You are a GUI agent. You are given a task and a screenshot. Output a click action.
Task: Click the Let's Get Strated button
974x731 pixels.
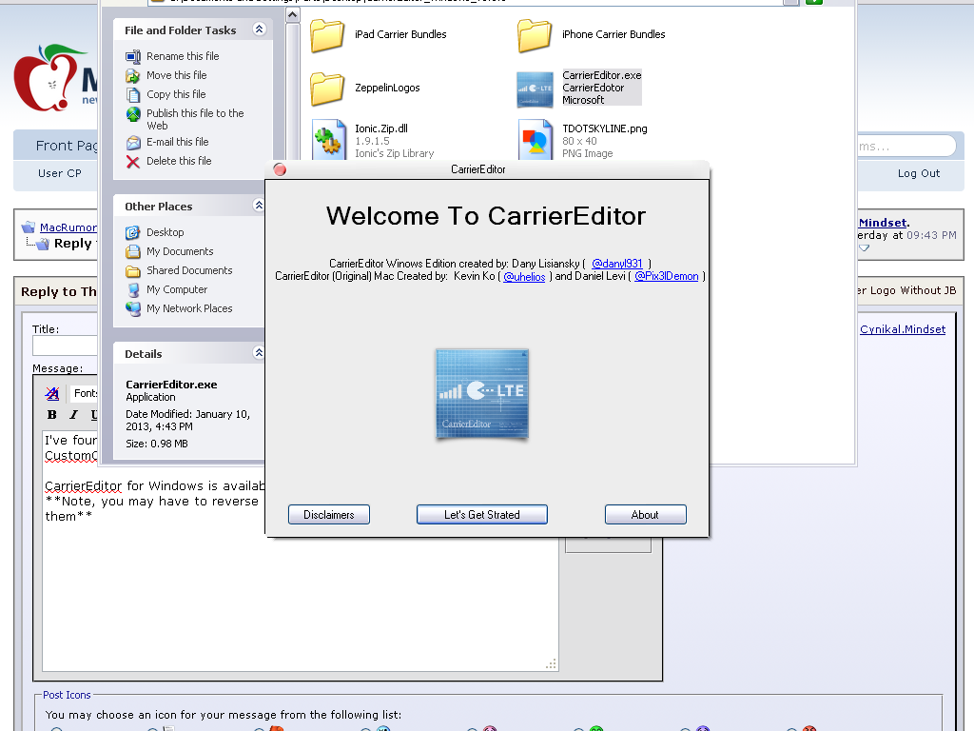482,515
